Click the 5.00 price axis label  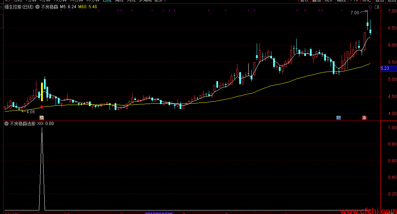[392, 79]
